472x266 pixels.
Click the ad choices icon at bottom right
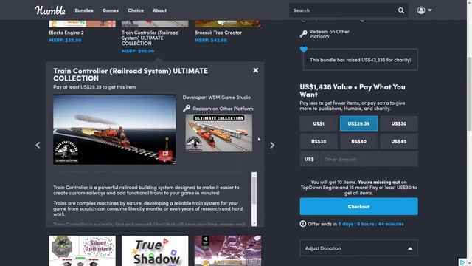[462, 262]
